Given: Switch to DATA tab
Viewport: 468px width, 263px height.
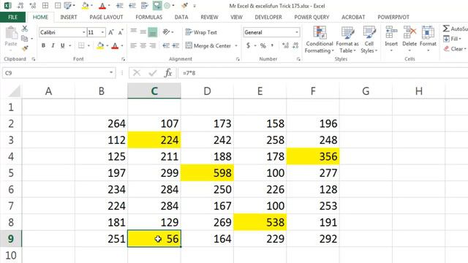Looking at the screenshot, I should (x=181, y=17).
